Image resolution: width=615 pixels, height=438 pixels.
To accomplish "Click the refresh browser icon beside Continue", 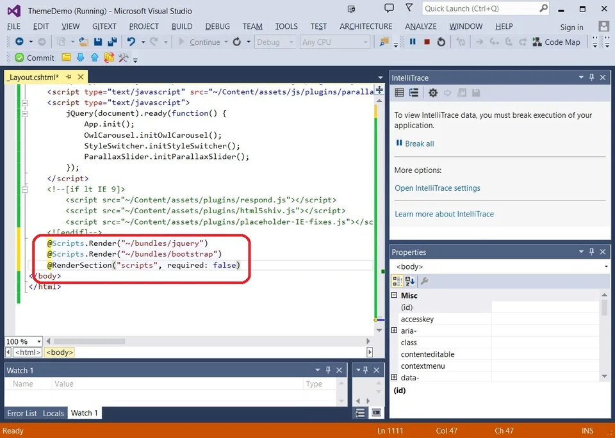I will 237,42.
